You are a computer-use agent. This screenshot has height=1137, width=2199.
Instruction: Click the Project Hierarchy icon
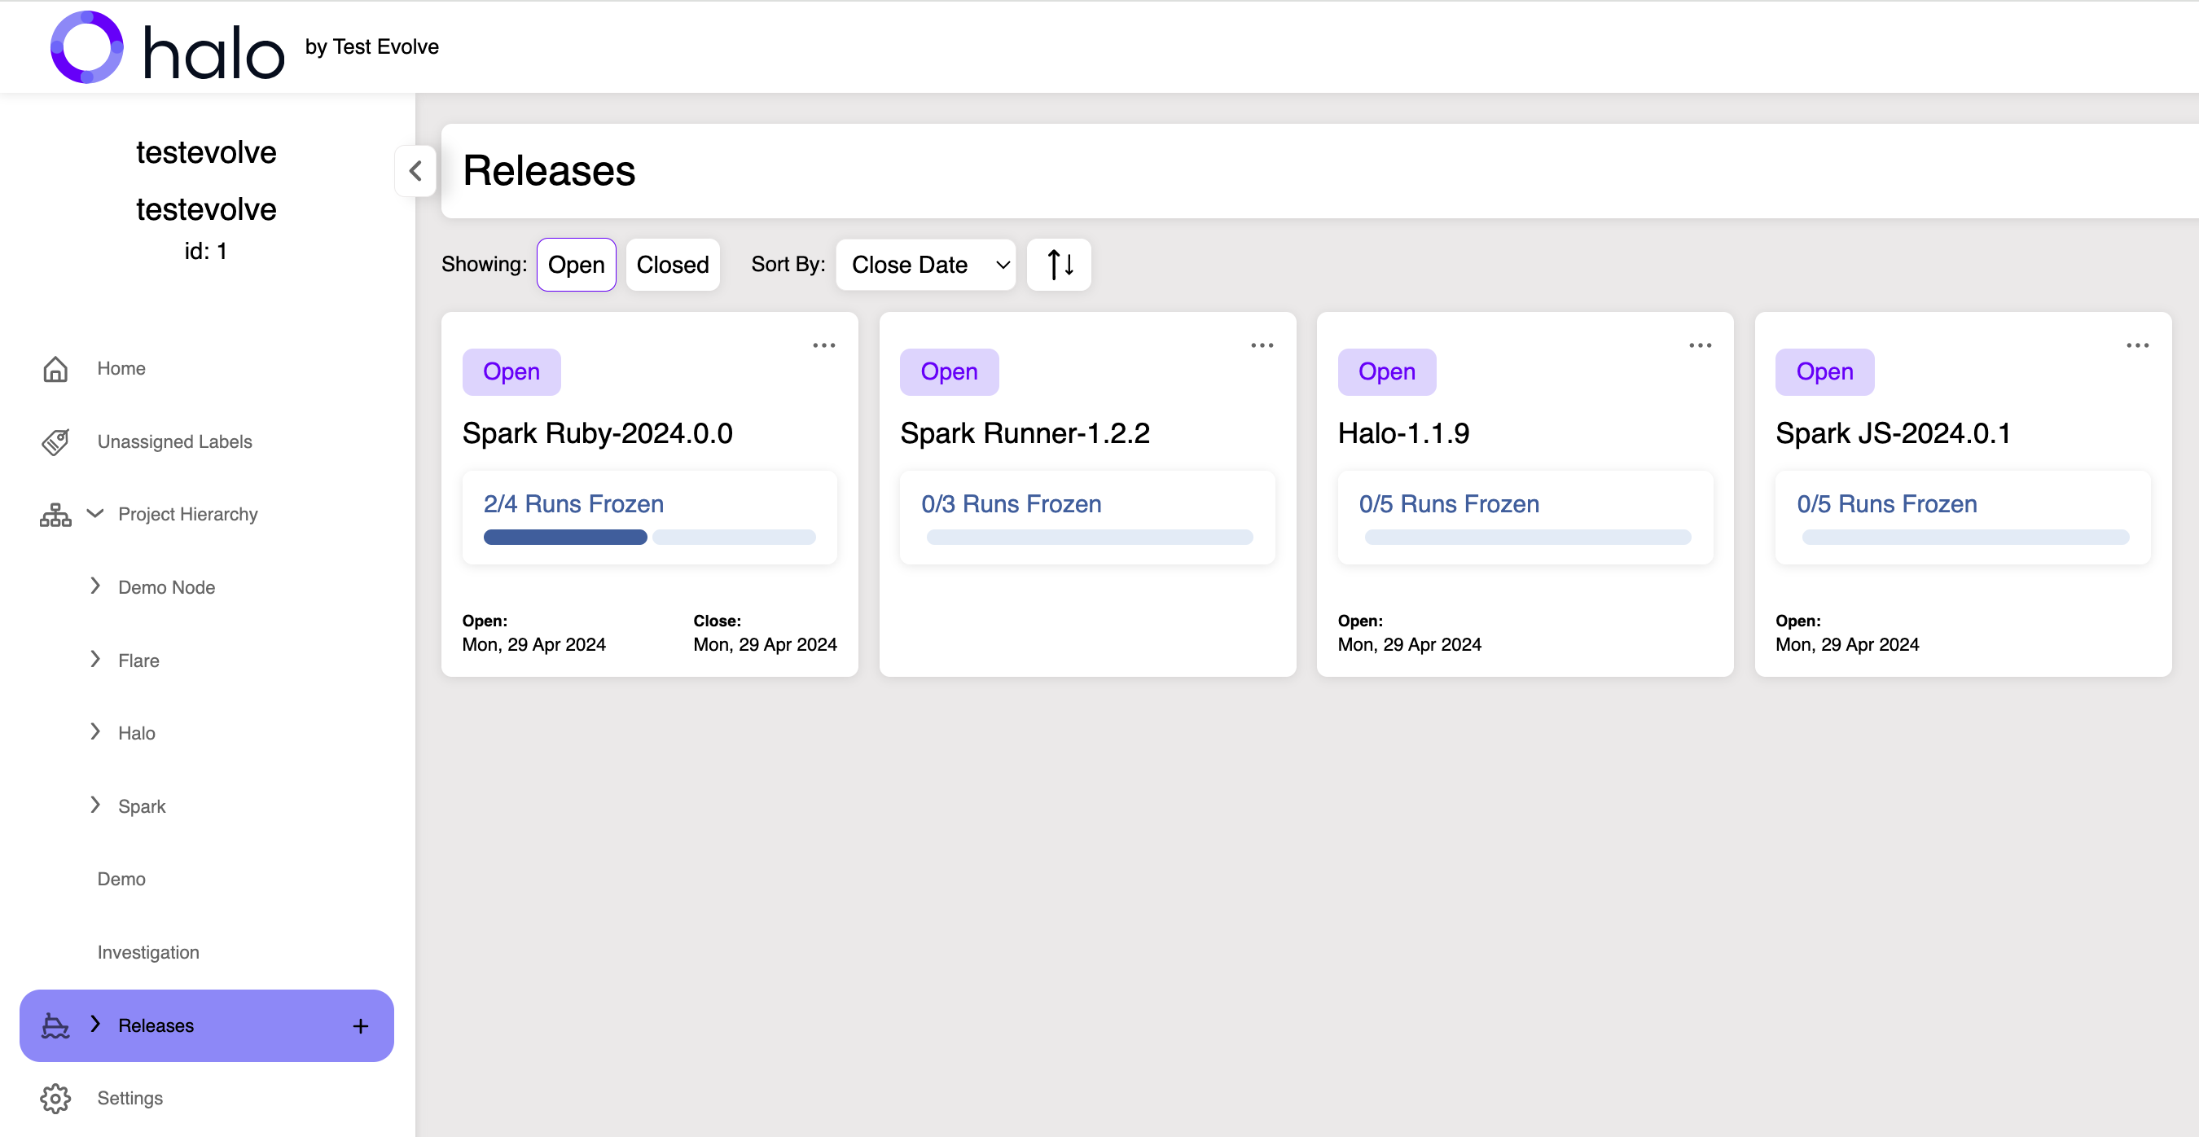55,513
